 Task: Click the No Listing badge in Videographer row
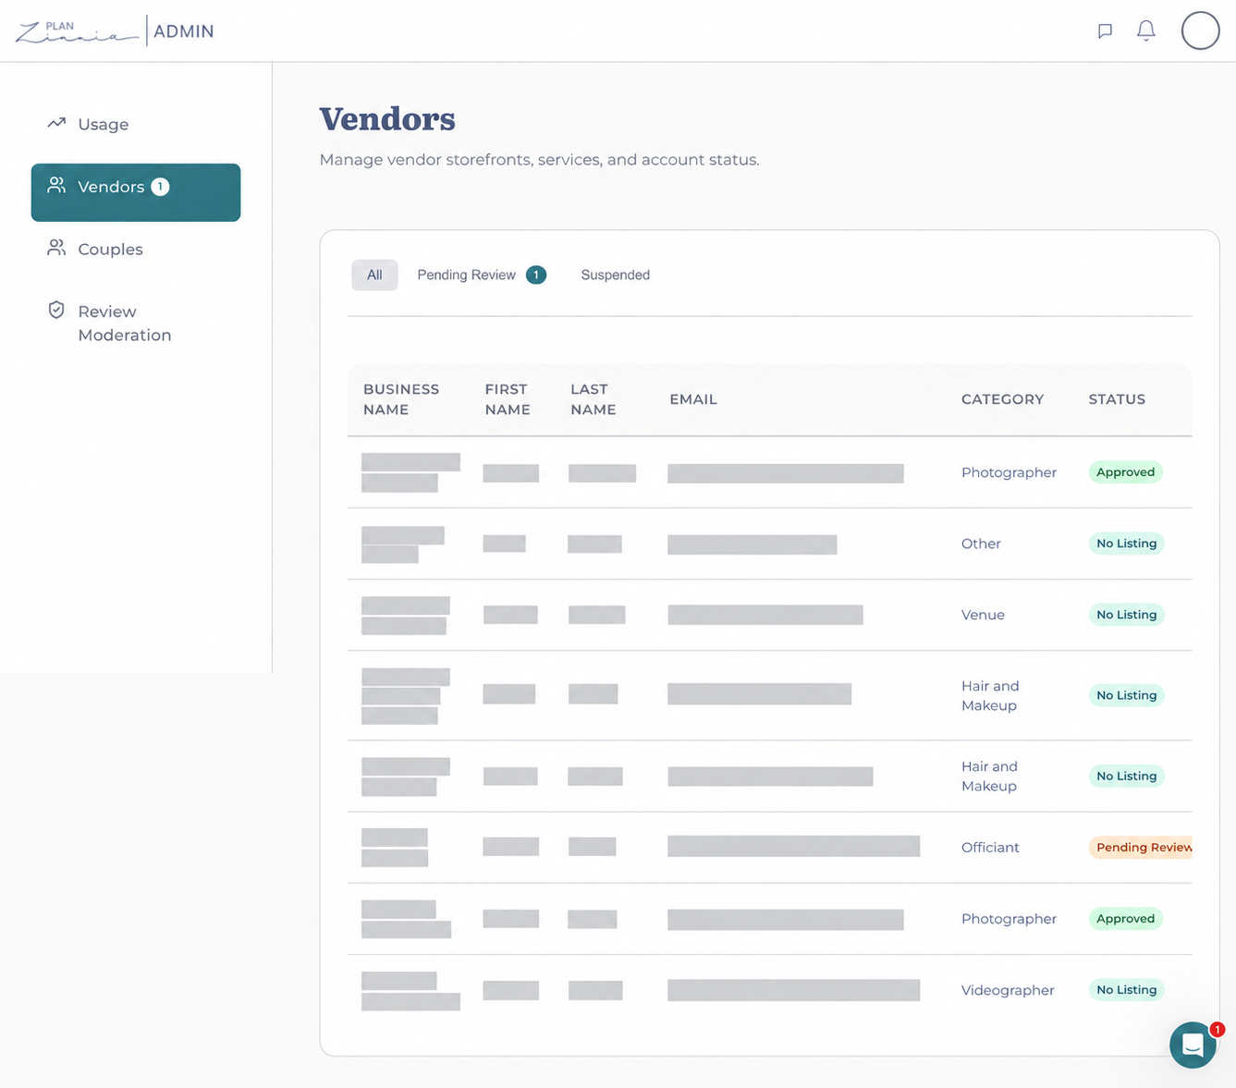[x=1126, y=990]
